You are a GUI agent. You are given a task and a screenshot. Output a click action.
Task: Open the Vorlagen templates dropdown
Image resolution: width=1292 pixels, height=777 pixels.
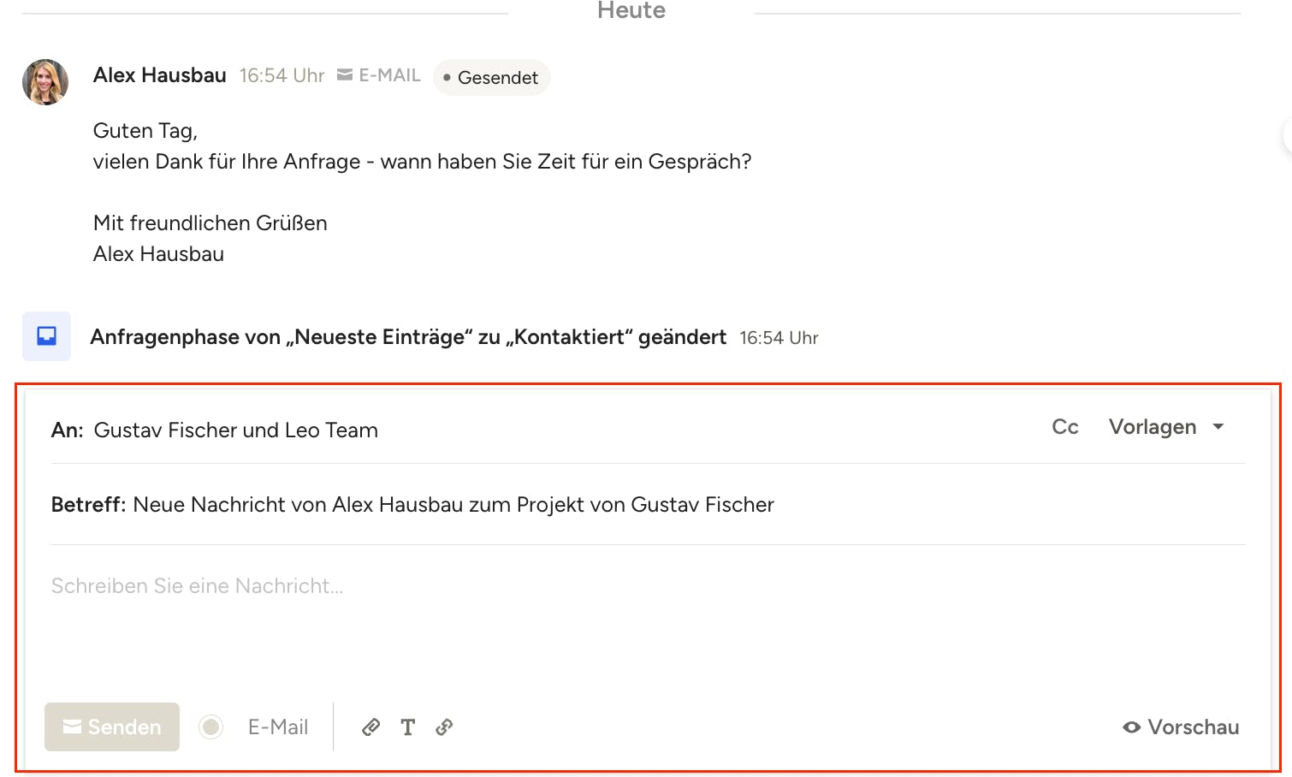[1166, 427]
